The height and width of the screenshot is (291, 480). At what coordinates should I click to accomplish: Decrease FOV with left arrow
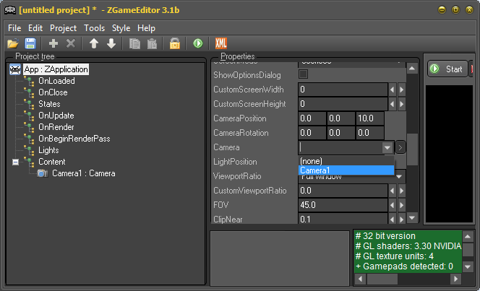[x=392, y=205]
